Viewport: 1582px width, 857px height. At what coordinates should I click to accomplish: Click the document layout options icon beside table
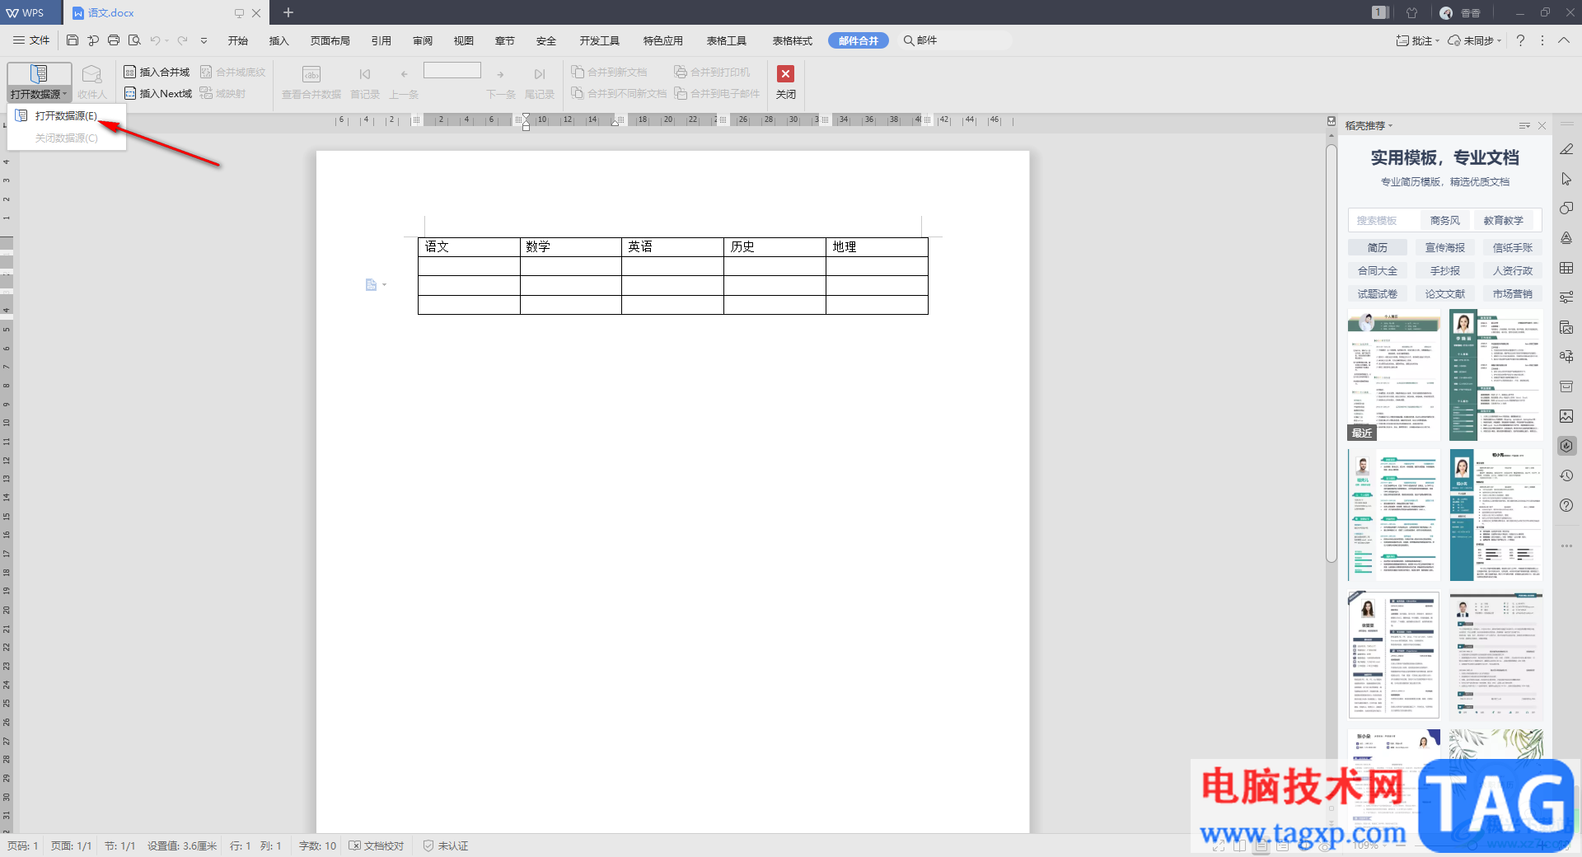point(372,284)
